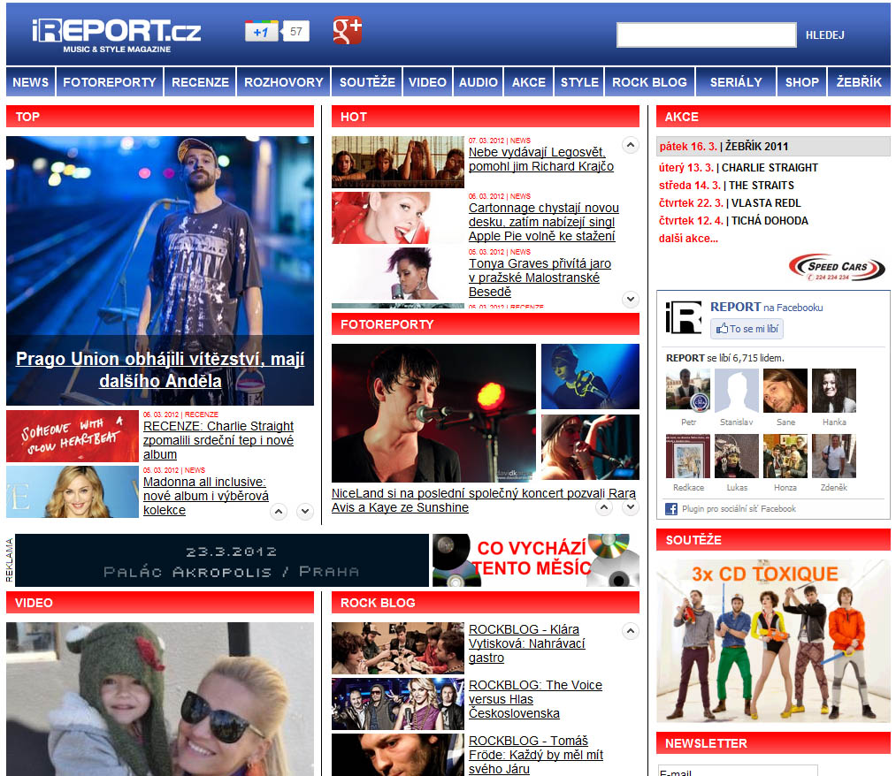Open Lukas's Facebook profile picture
The height and width of the screenshot is (776, 896).
click(x=737, y=456)
